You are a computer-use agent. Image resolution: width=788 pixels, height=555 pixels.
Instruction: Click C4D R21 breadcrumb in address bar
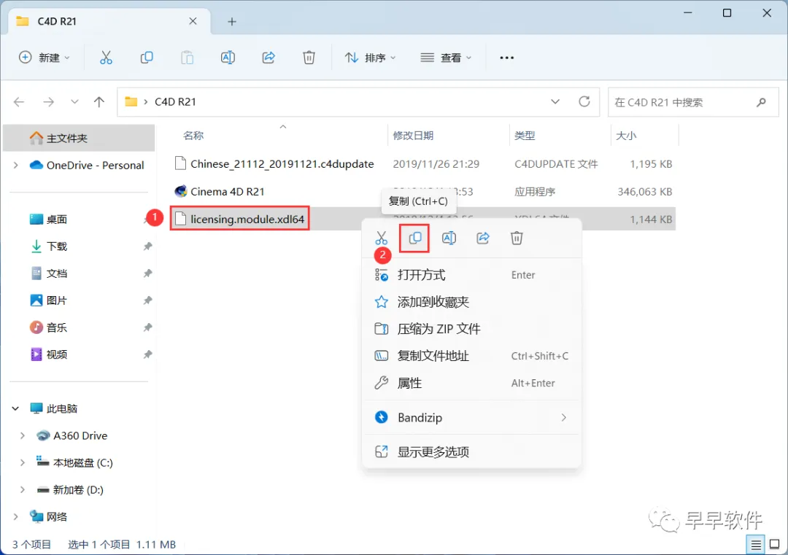click(x=175, y=102)
